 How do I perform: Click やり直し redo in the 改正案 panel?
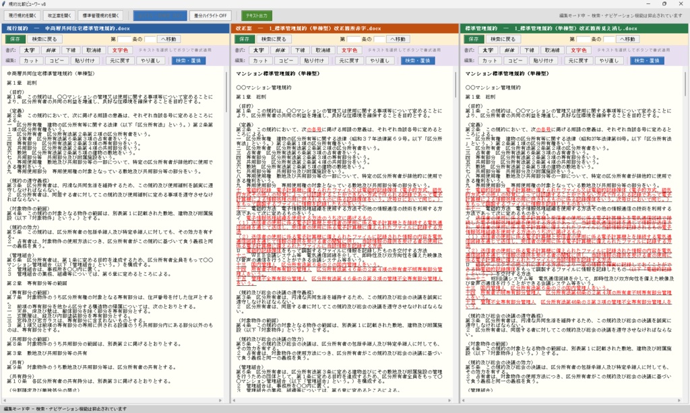380,61
